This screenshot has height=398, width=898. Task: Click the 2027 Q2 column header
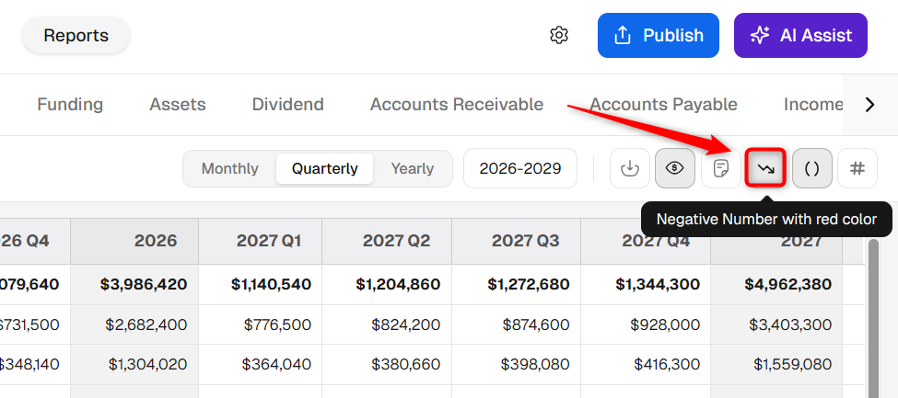387,241
